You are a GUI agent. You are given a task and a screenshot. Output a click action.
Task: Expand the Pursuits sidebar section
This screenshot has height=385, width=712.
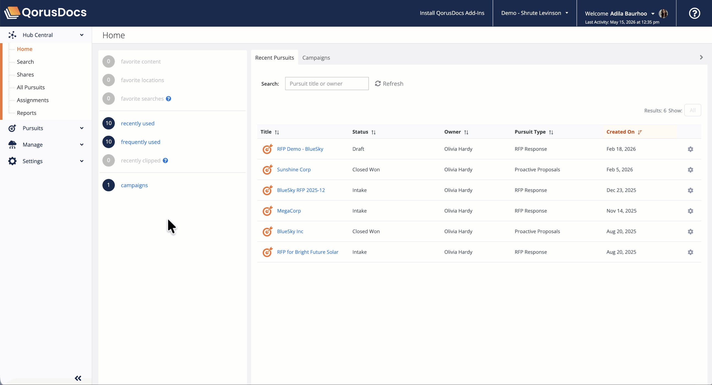pyautogui.click(x=82, y=128)
